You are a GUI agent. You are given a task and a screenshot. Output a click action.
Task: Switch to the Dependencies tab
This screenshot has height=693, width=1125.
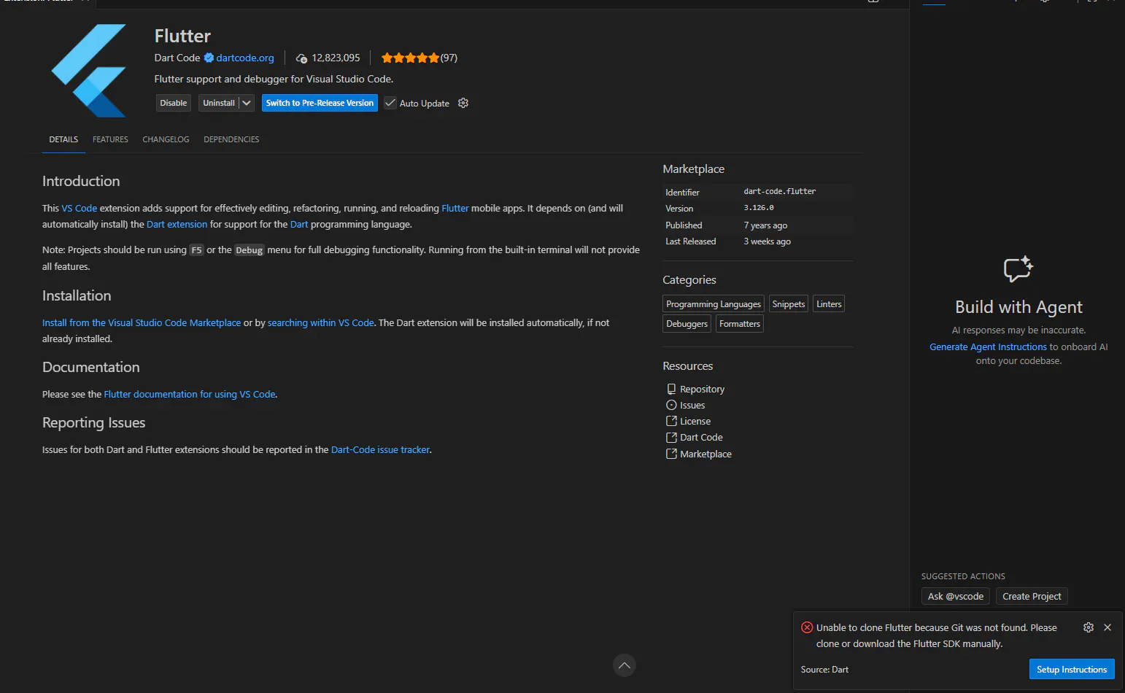coord(231,139)
